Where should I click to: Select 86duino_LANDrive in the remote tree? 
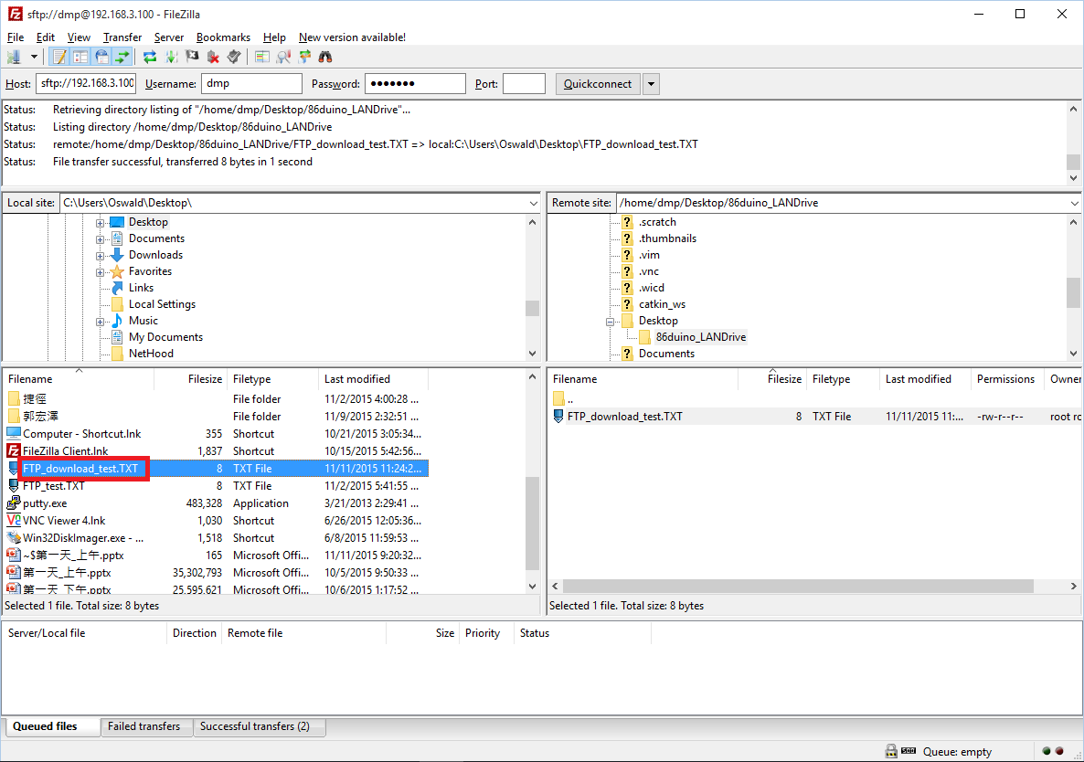pyautogui.click(x=700, y=337)
